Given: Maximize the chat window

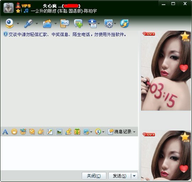Looking at the screenshot, I should 173,4.
